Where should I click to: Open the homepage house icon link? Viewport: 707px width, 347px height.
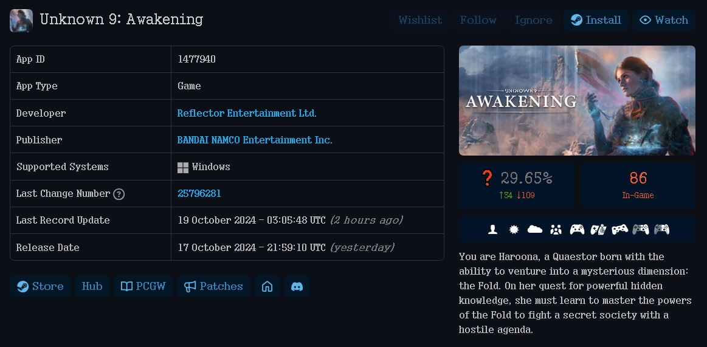pyautogui.click(x=267, y=286)
